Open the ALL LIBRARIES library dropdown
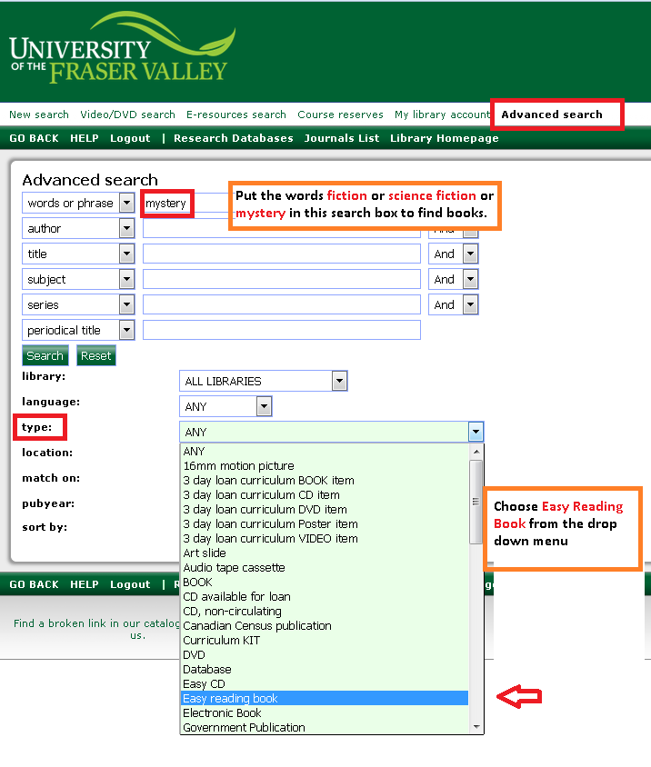Image resolution: width=651 pixels, height=767 pixels. [x=264, y=381]
